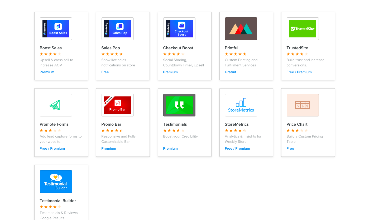The height and width of the screenshot is (220, 379).
Task: Click the Promo Bar star rating
Action: tap(112, 130)
